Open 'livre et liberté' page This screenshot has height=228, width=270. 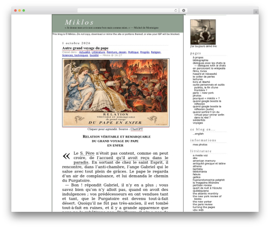click(201, 82)
